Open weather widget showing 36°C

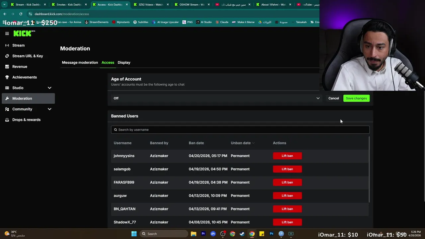pyautogui.click(x=15, y=234)
